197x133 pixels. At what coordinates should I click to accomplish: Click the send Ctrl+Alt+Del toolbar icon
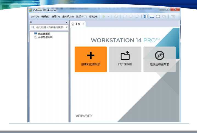pyautogui.click(x=116, y=16)
